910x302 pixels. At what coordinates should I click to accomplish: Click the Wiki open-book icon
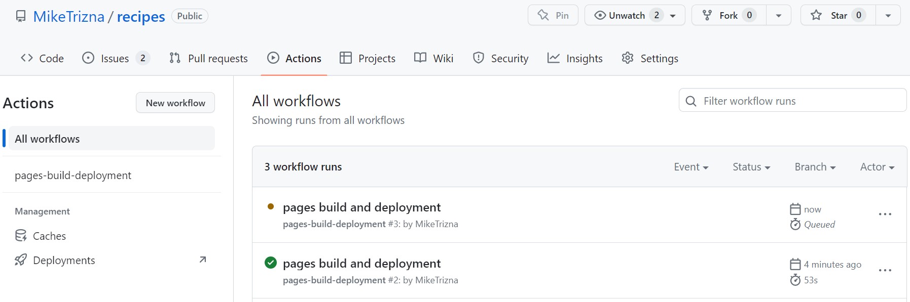(420, 58)
